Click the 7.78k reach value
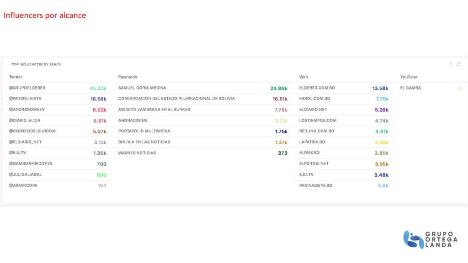This screenshot has width=468, height=263. [281, 110]
